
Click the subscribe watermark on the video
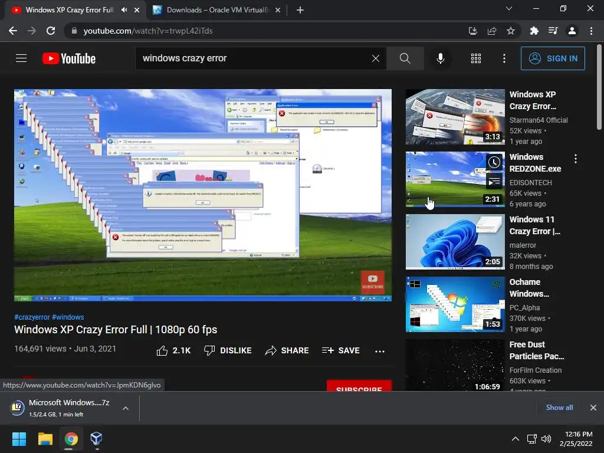pos(373,283)
